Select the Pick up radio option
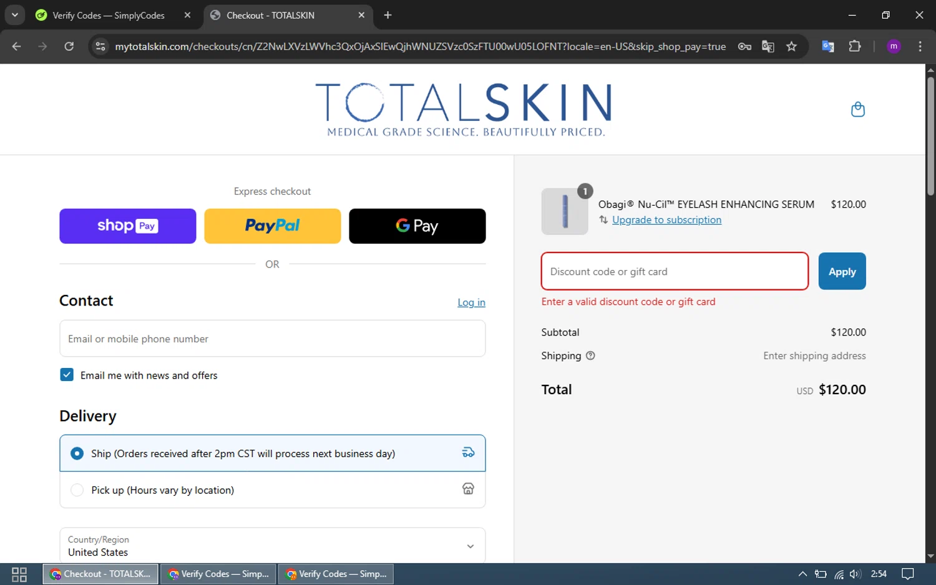The height and width of the screenshot is (585, 936). (77, 490)
